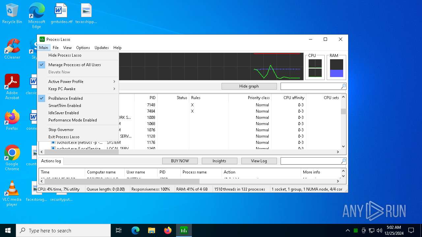422x237 pixels.
Task: Show hidden system tray icons
Action: (347, 230)
